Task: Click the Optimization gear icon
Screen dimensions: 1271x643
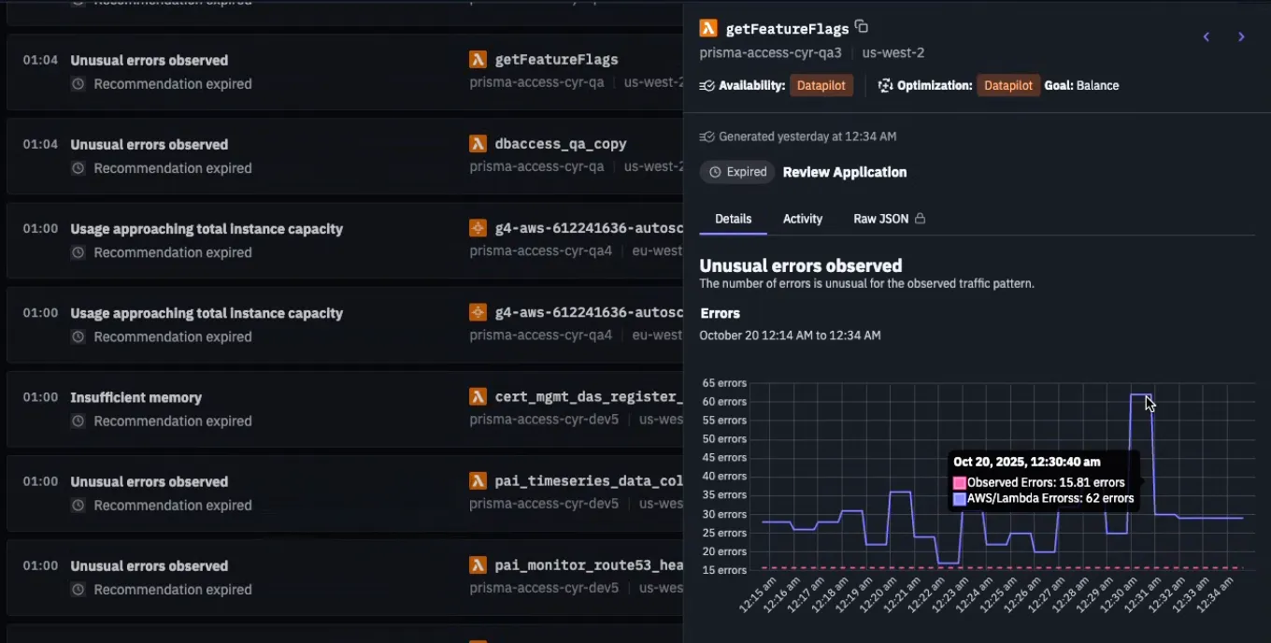Action: (x=885, y=85)
